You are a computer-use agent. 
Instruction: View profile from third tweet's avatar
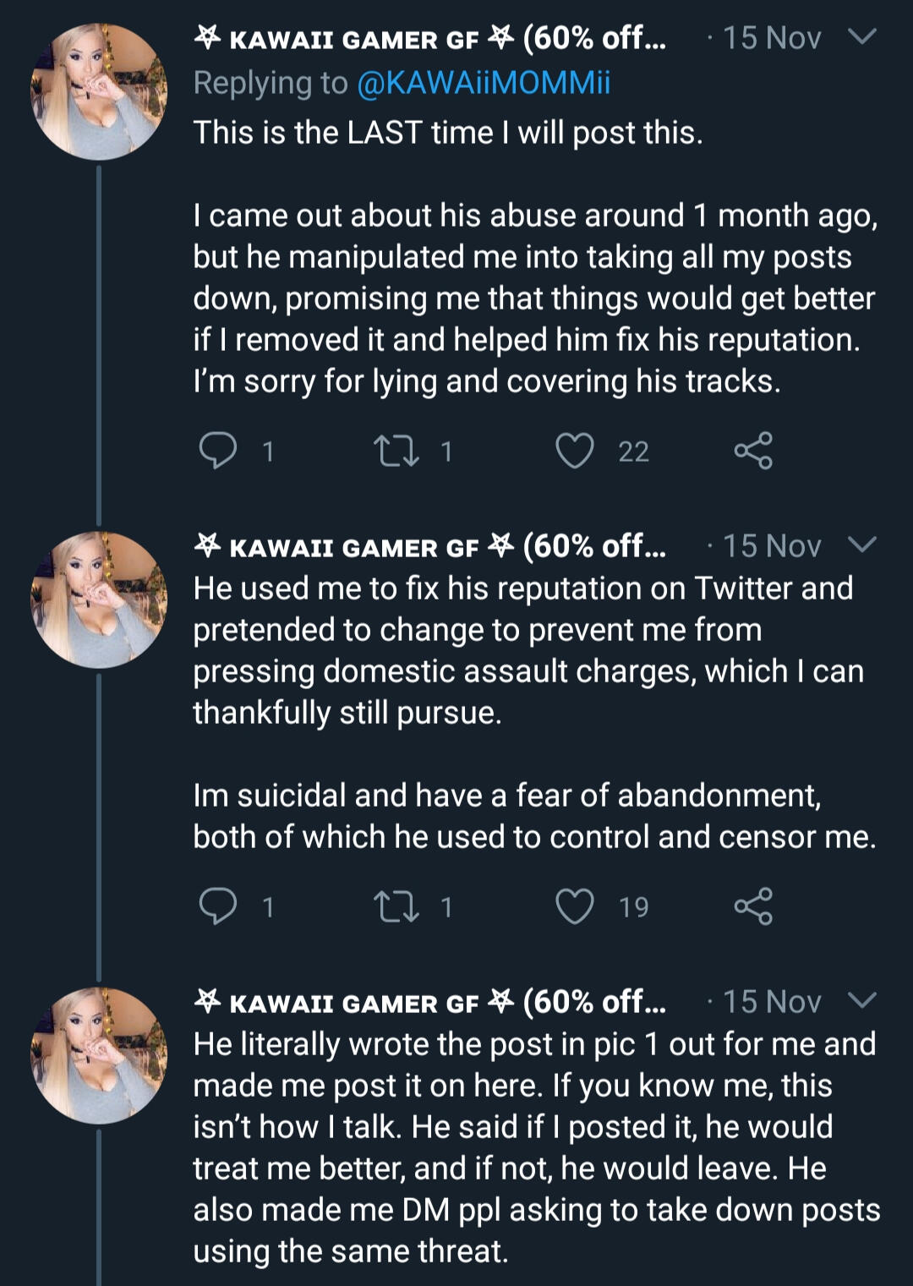click(99, 1055)
